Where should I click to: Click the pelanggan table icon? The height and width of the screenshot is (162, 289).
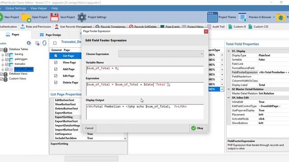click(11, 60)
